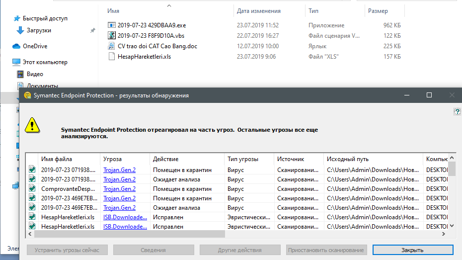Click the Ярлык file type cell
Screen dimensions: 462x260
pos(317,46)
